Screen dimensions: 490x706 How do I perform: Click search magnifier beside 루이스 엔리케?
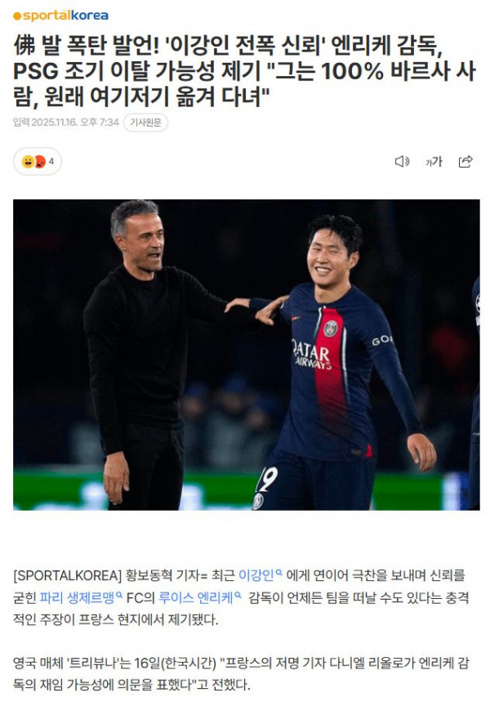coord(238,595)
